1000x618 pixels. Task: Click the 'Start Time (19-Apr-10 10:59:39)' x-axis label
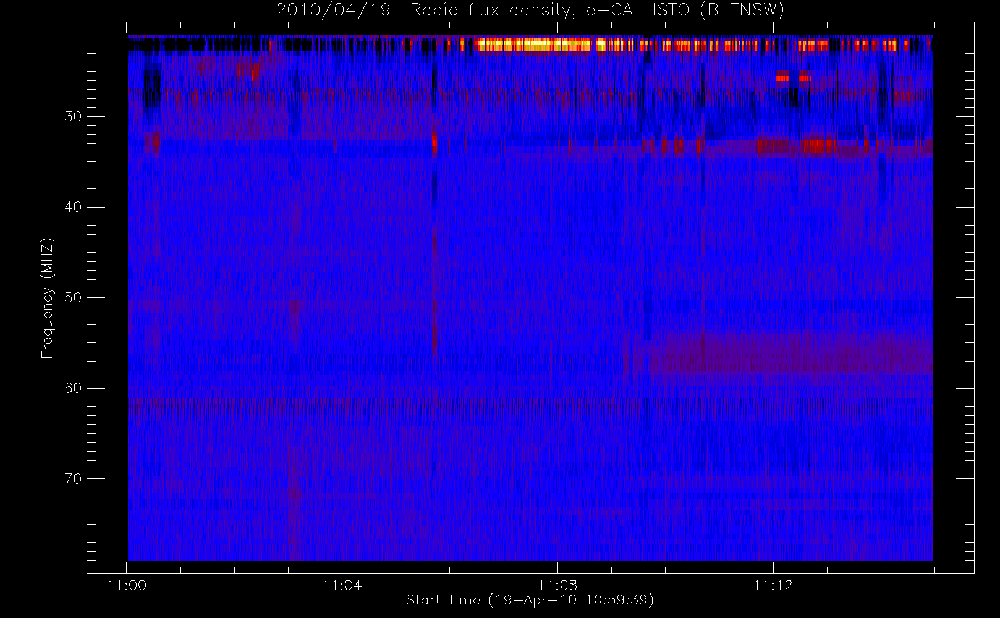(530, 600)
